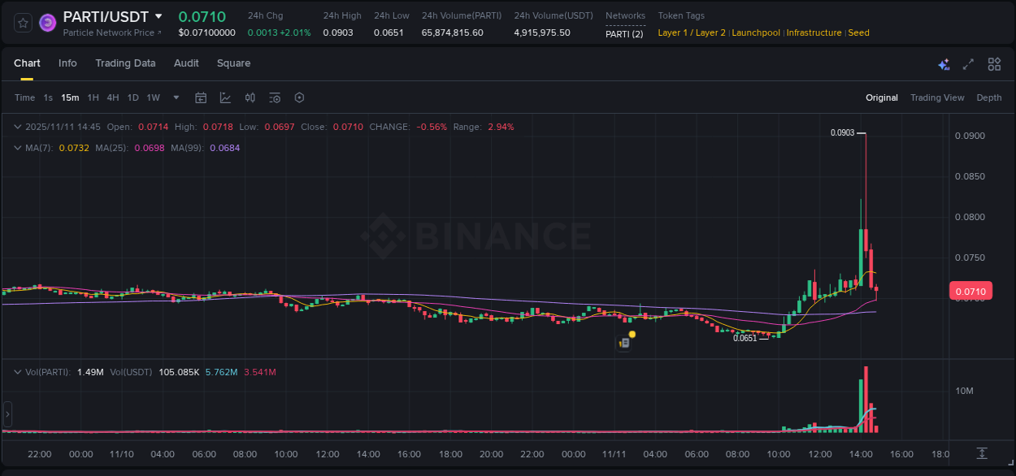
Task: Switch to the Trading Data tab
Action: [125, 63]
